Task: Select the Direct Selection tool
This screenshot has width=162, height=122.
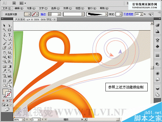Action: 9,25
